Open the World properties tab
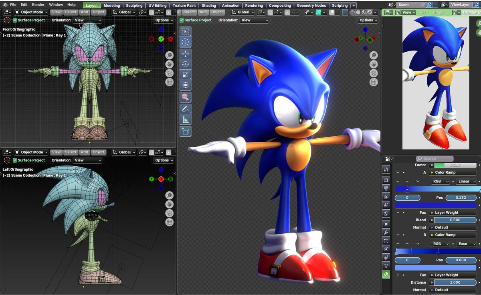 click(386, 214)
